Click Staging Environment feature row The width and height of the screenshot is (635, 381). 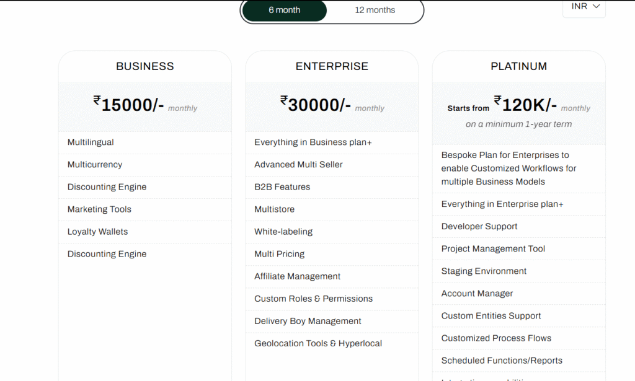pos(484,271)
